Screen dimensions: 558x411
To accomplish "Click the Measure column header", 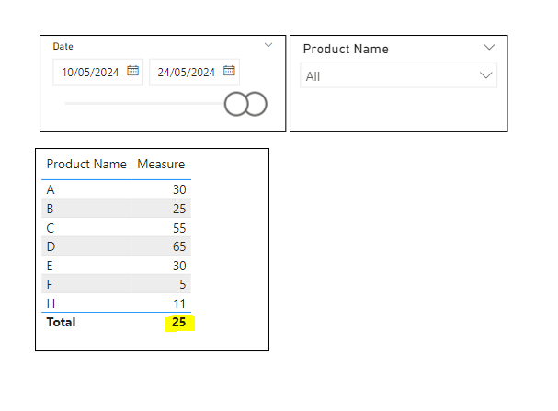I will coord(161,164).
